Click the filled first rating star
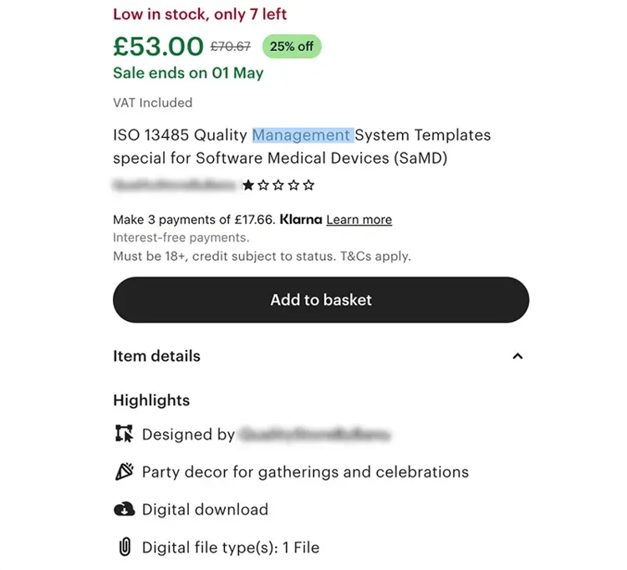Image resolution: width=627 pixels, height=570 pixels. pos(248,185)
